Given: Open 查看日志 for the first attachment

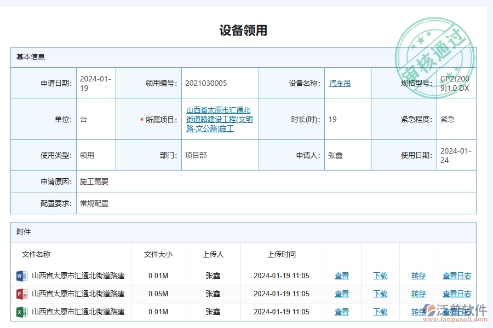Looking at the screenshot, I should [x=456, y=276].
